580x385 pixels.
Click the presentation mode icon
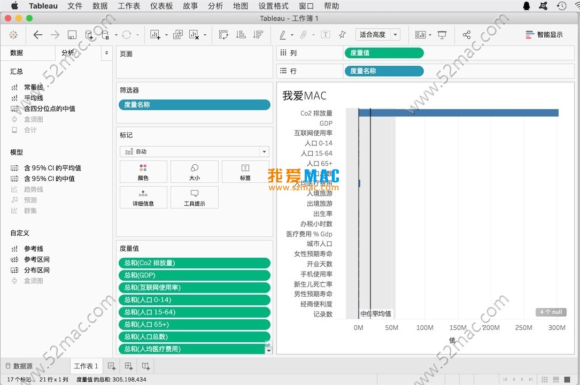tap(442, 35)
